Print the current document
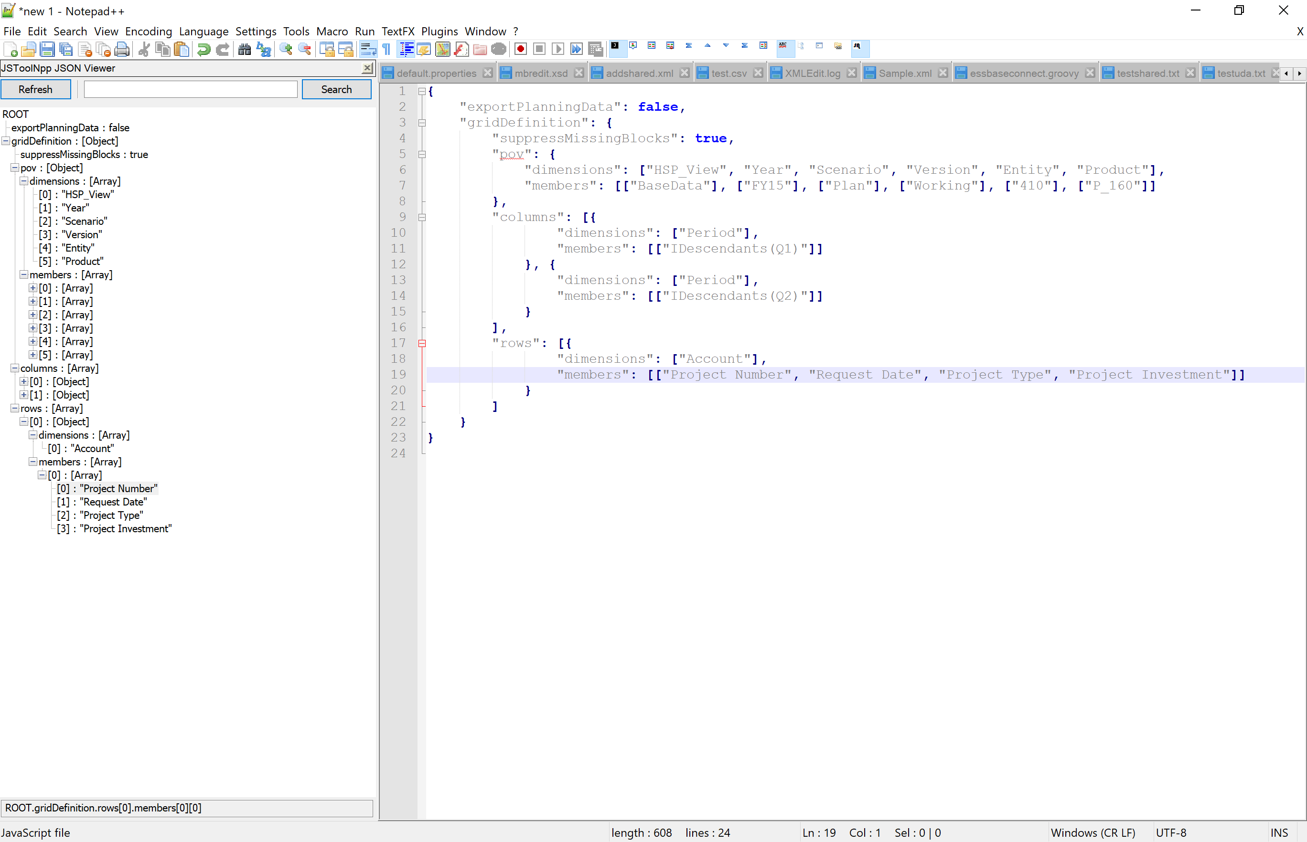 tap(121, 49)
